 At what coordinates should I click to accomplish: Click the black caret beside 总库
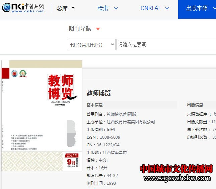click(x=73, y=8)
